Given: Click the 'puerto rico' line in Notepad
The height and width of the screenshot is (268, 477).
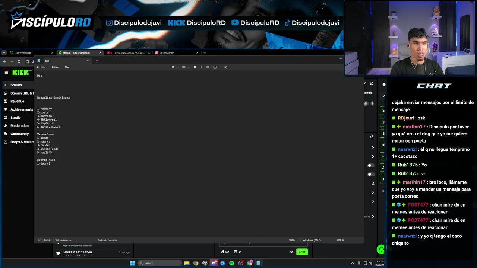Looking at the screenshot, I should tap(46, 160).
